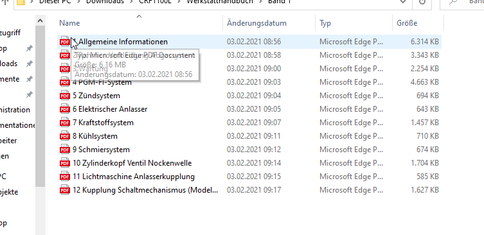Sort by the Änderungsdatum column header

(x=256, y=23)
